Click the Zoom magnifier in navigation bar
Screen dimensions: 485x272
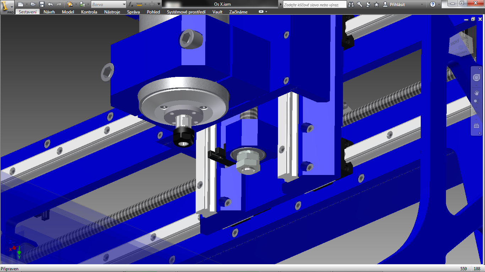coord(476,102)
